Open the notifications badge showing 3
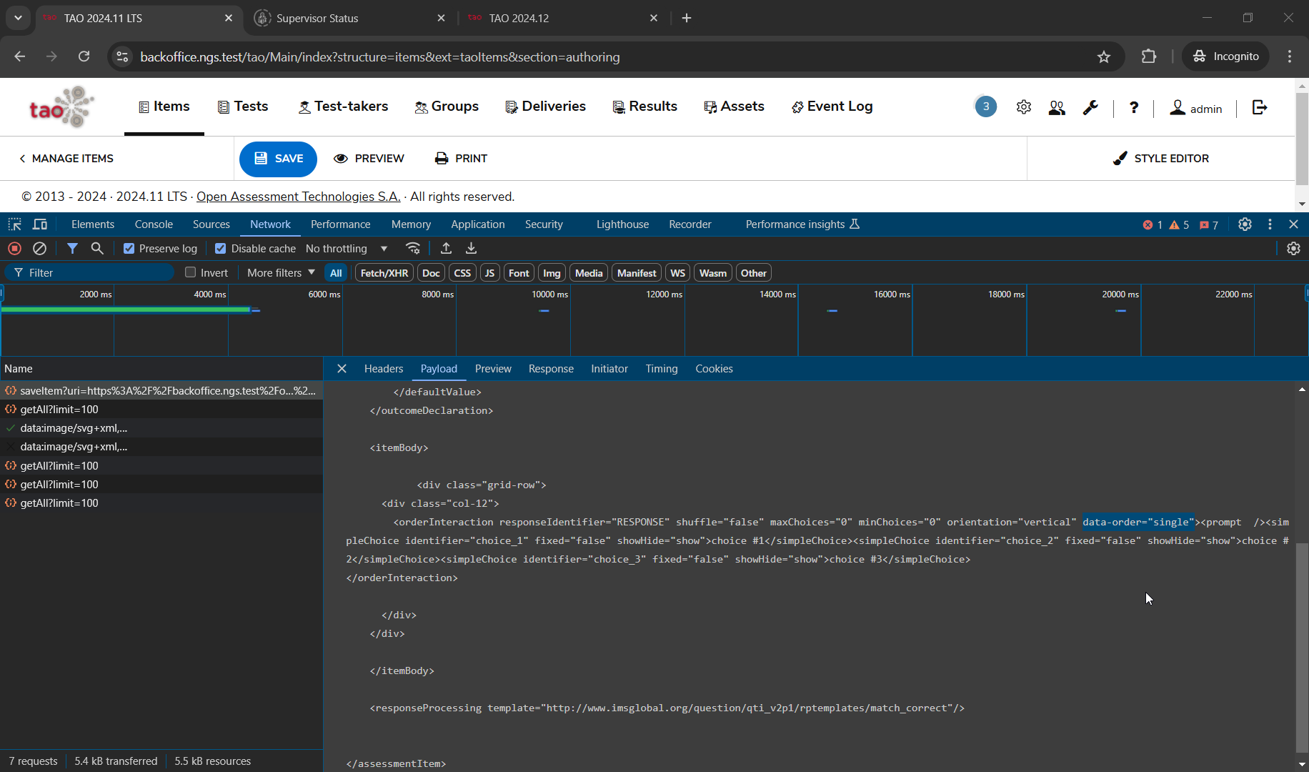Image resolution: width=1309 pixels, height=772 pixels. tap(986, 107)
